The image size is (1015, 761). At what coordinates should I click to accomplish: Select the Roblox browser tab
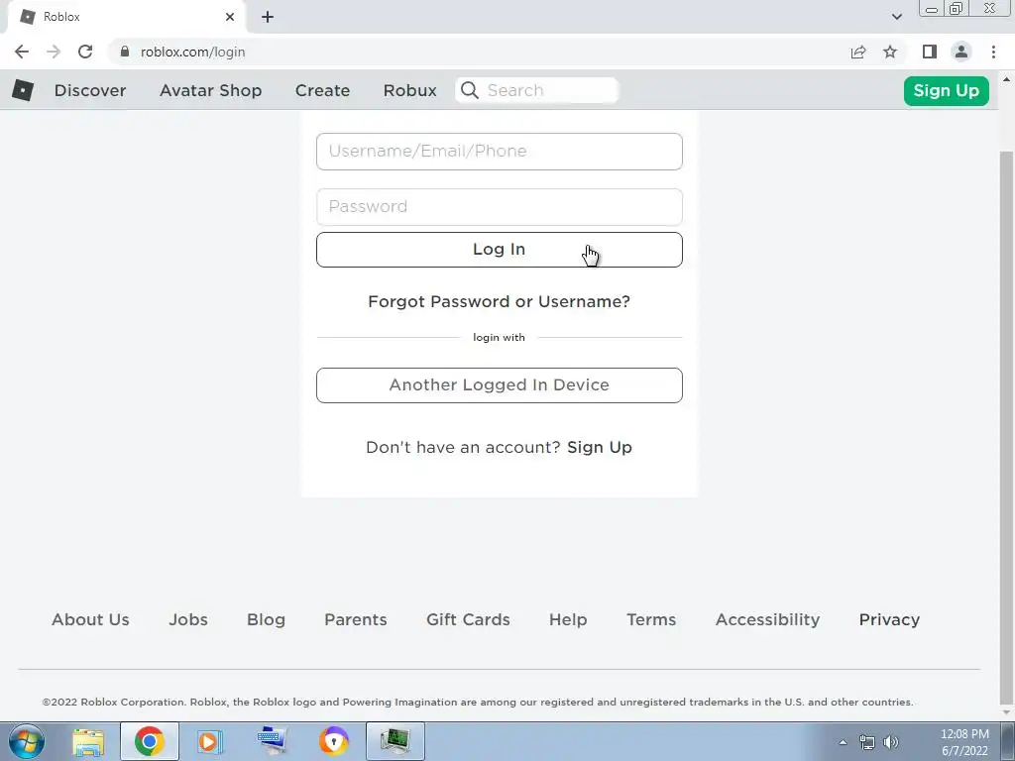(126, 17)
